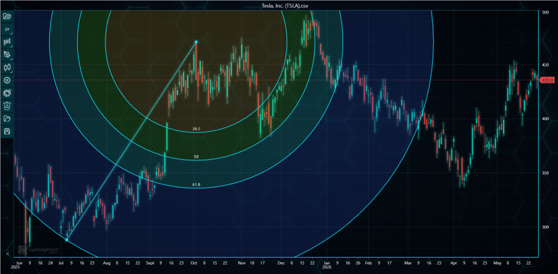558x274 pixels.
Task: Click the May date axis label
Action: point(497,264)
